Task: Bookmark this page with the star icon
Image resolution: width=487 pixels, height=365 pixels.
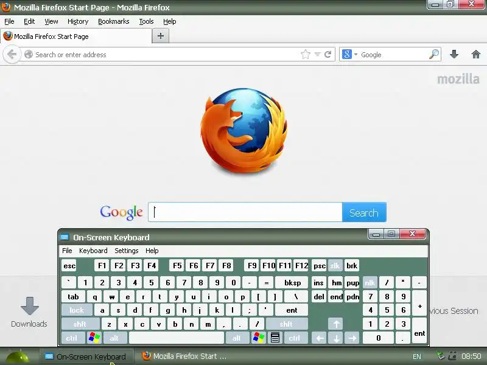Action: click(x=306, y=55)
